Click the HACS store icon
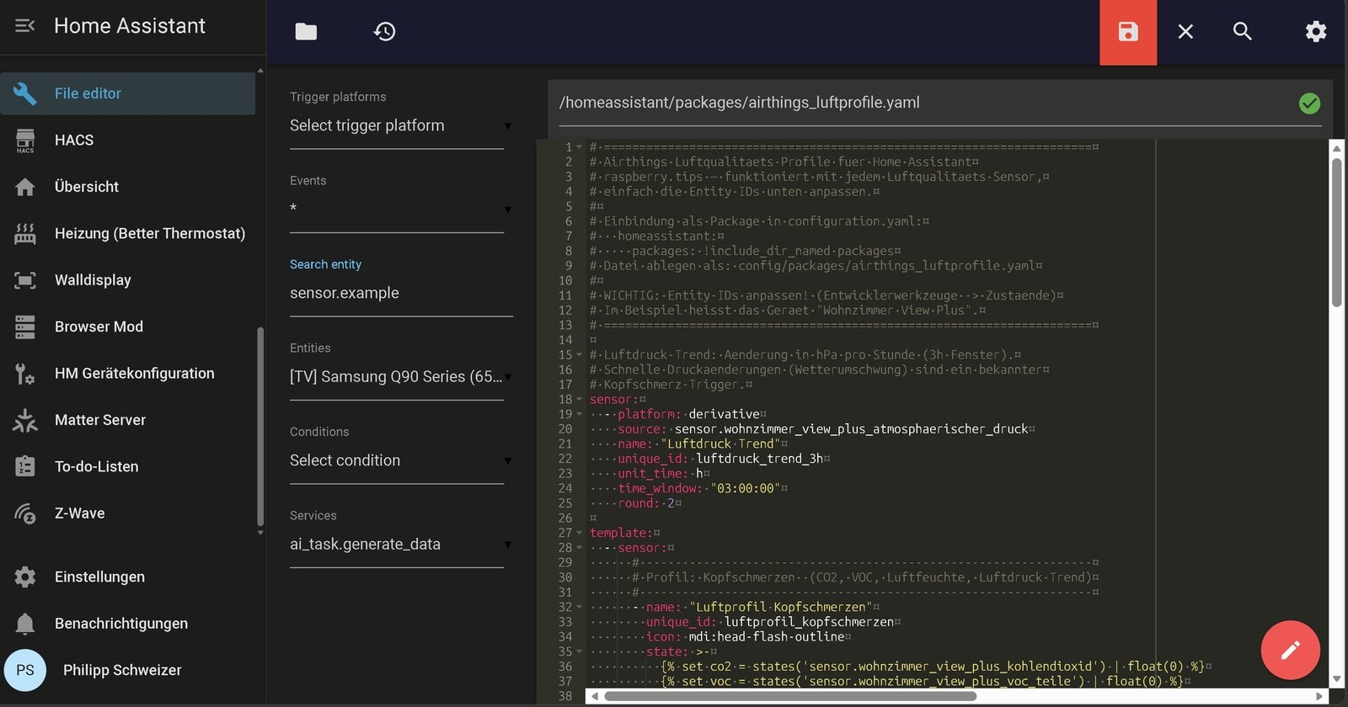The image size is (1348, 707). [25, 141]
